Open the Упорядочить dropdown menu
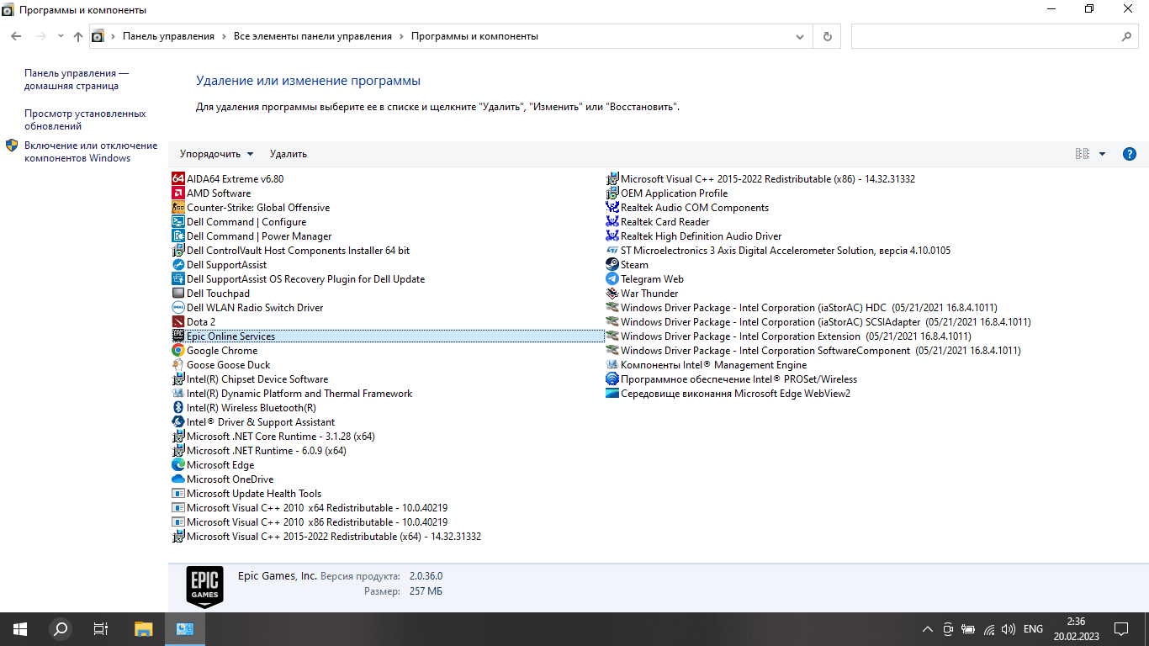Screen dimensions: 1149x646 [216, 154]
